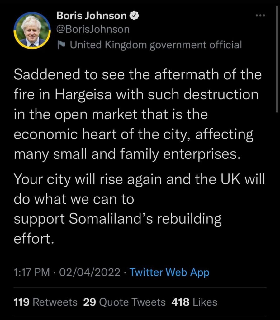Open the @BorisJohnson handle

[93, 29]
